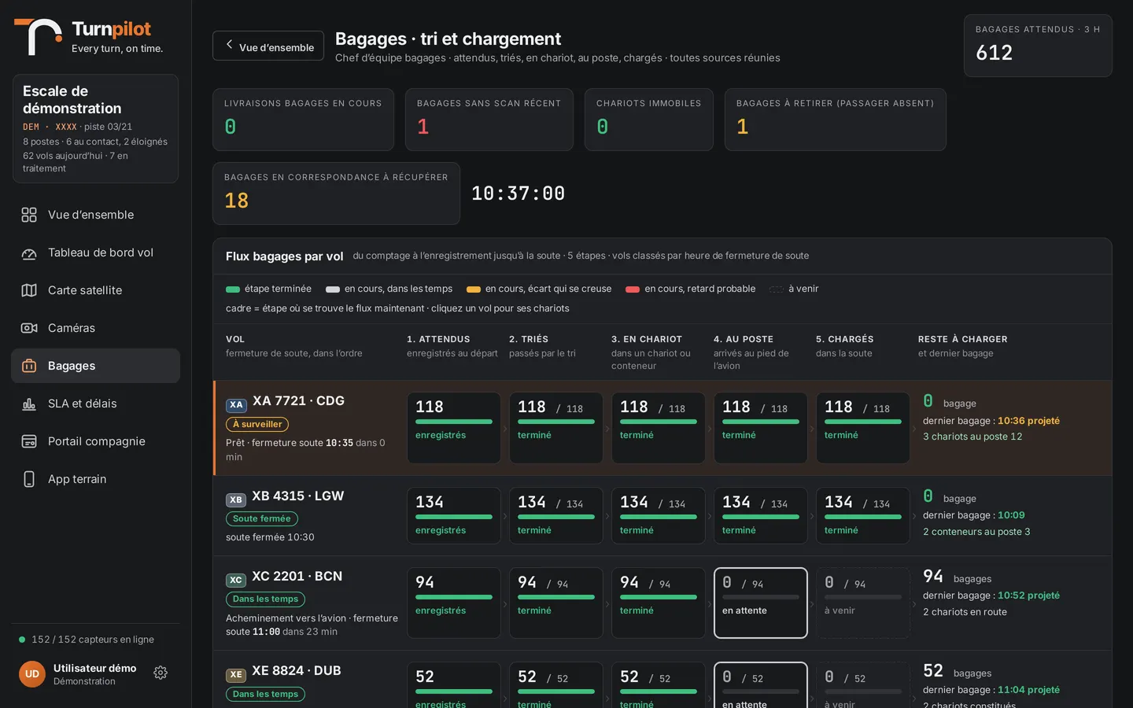
Task: Click the green sensors online status dot
Action: pos(22,640)
